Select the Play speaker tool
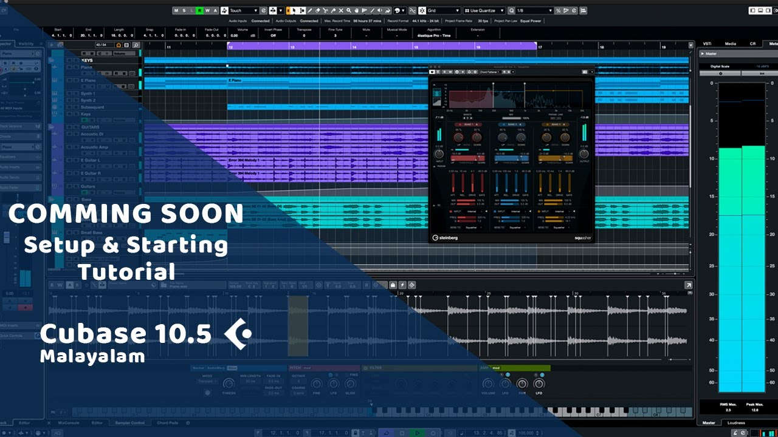This screenshot has width=778, height=437. coord(380,10)
